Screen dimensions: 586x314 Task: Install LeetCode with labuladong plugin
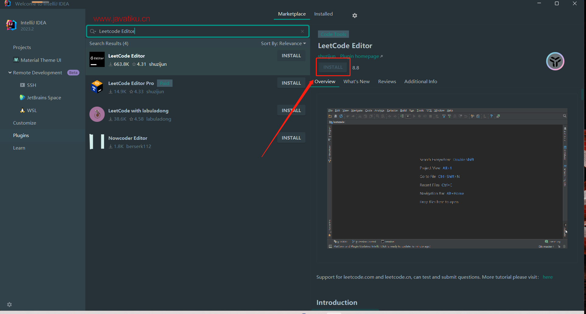291,111
